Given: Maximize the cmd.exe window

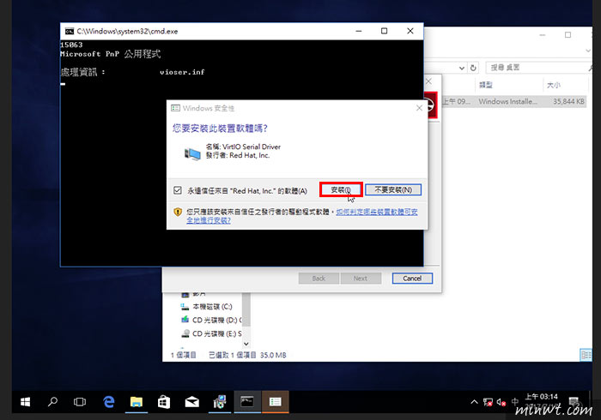Looking at the screenshot, I should click(x=384, y=31).
